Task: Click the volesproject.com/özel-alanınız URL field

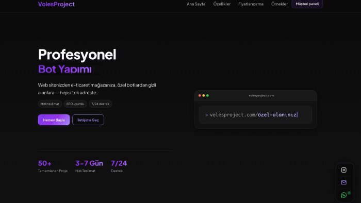Action: point(256,114)
